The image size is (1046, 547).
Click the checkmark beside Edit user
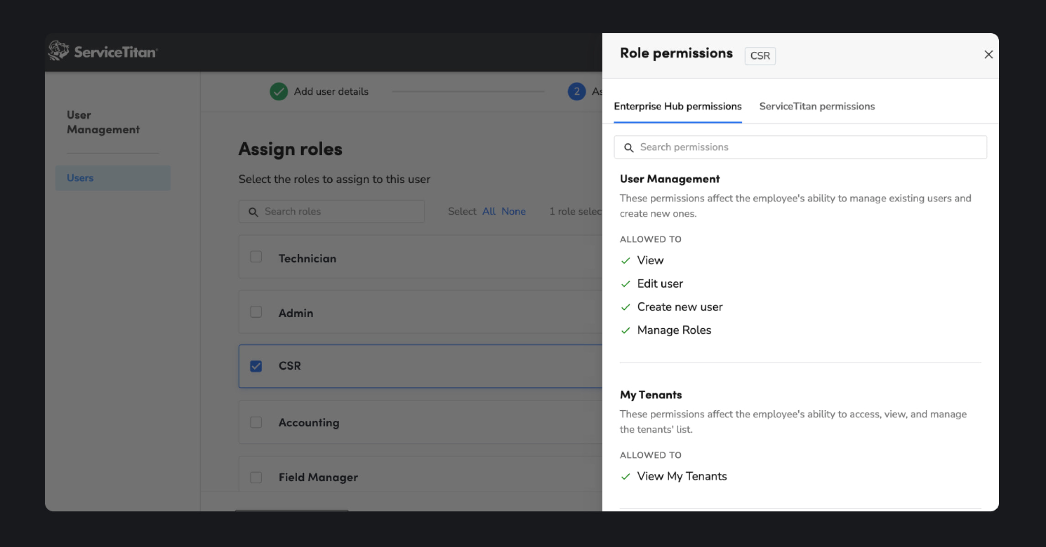click(x=625, y=284)
